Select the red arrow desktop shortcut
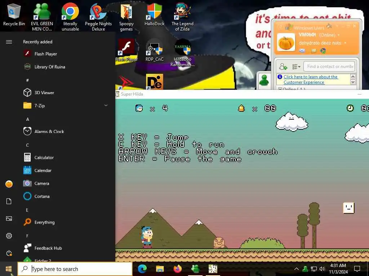369x276 pixels. (x=126, y=82)
